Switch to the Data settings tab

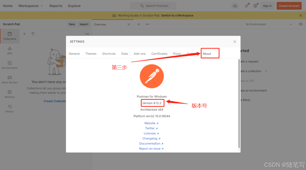125,54
